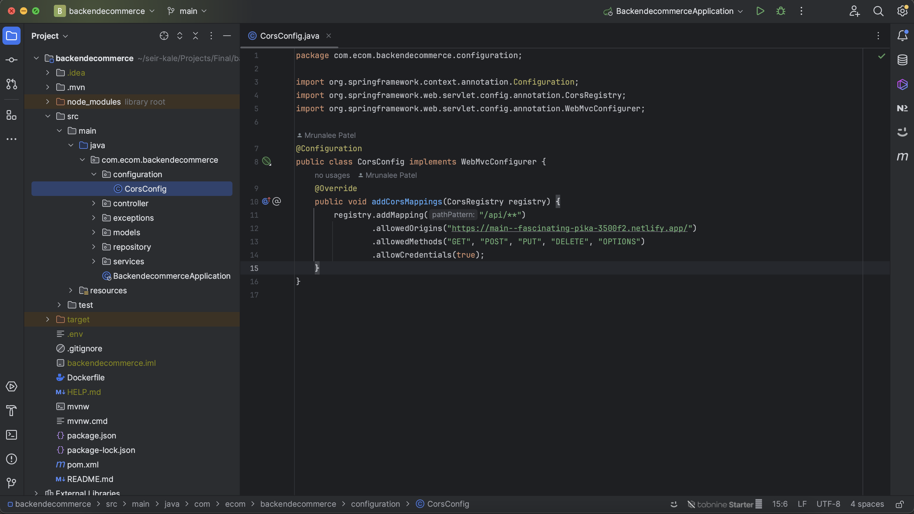Open the main branch dropdown

click(188, 11)
